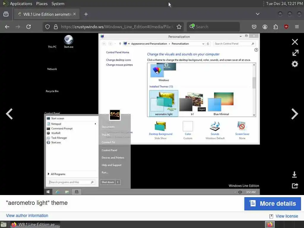Open the Places menu

42,4
